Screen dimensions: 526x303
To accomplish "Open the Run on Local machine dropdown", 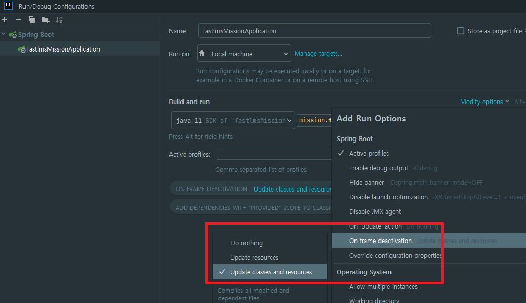I will pyautogui.click(x=244, y=53).
